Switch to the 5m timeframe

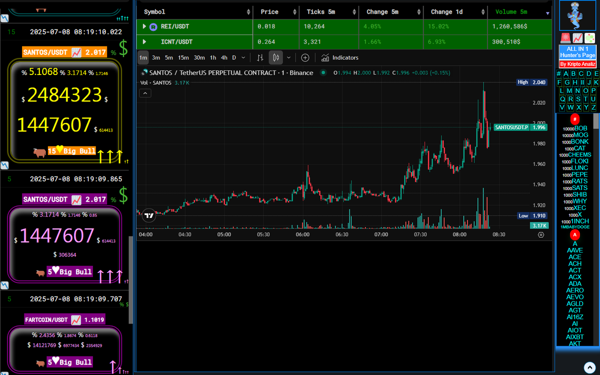[x=169, y=57]
